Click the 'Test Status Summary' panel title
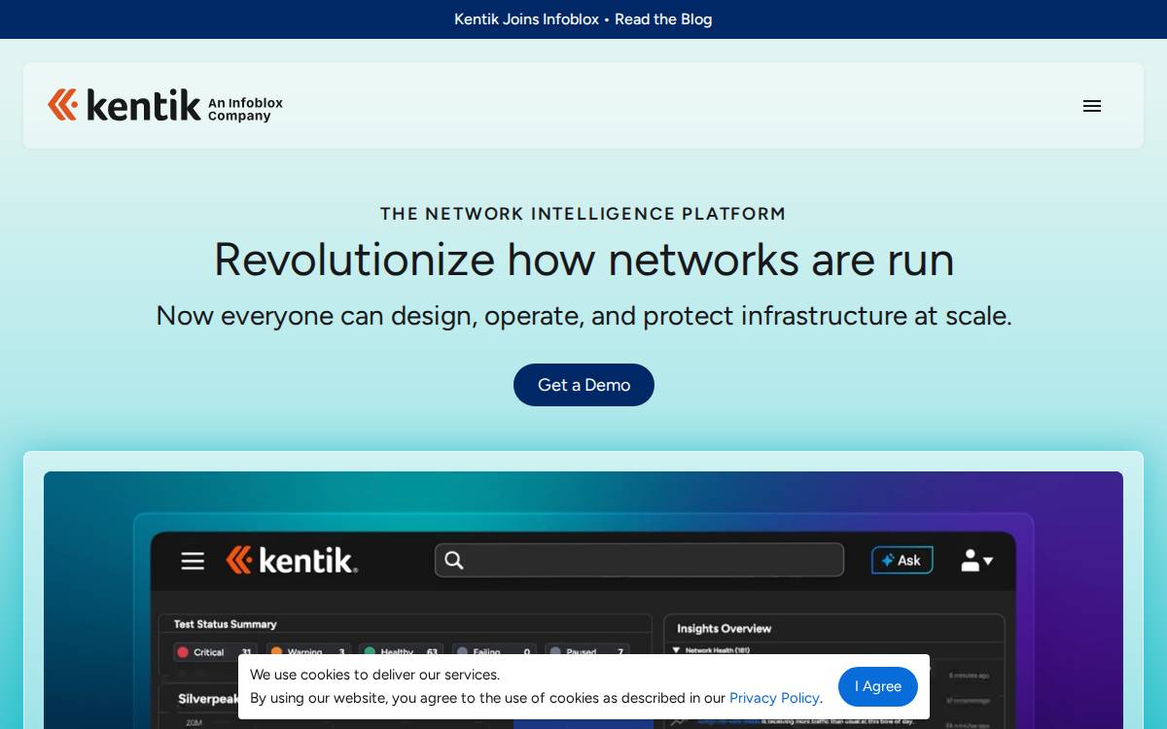 (x=225, y=624)
